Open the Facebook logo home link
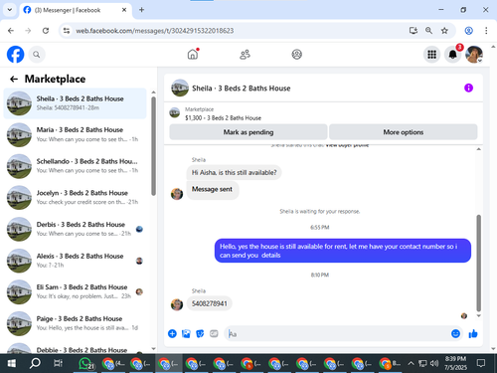Image resolution: width=497 pixels, height=373 pixels. click(x=16, y=55)
